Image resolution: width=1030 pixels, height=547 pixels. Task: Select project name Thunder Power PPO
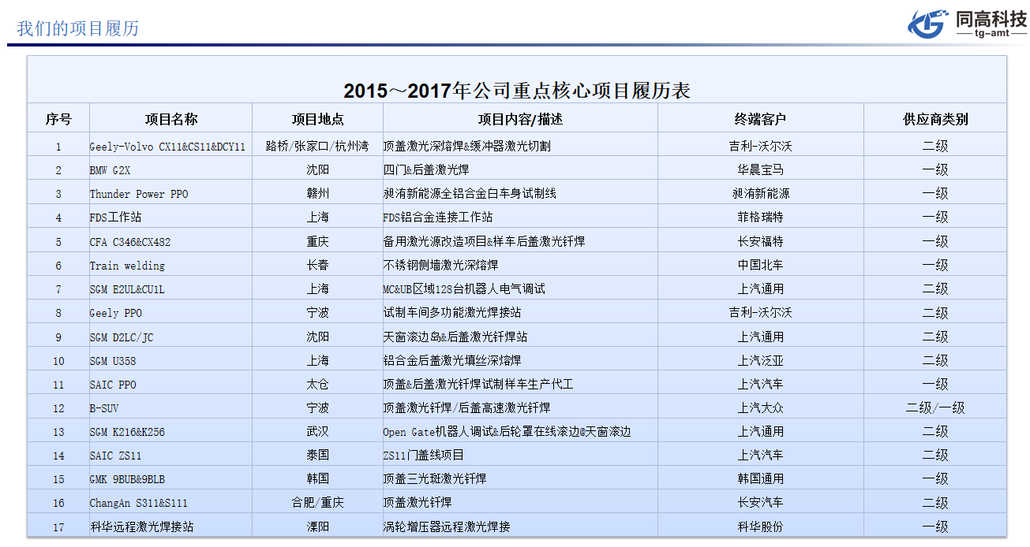(139, 194)
